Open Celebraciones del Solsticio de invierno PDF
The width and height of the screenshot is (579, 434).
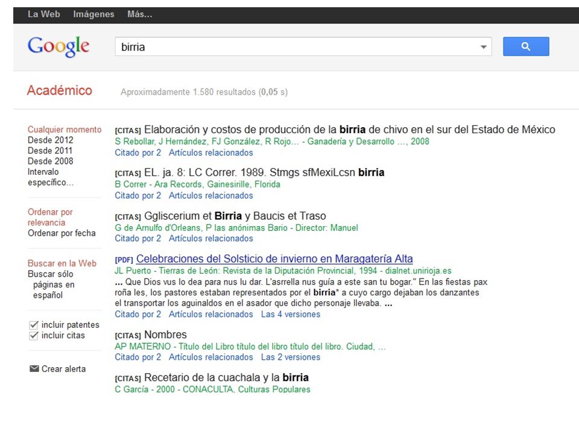(274, 259)
